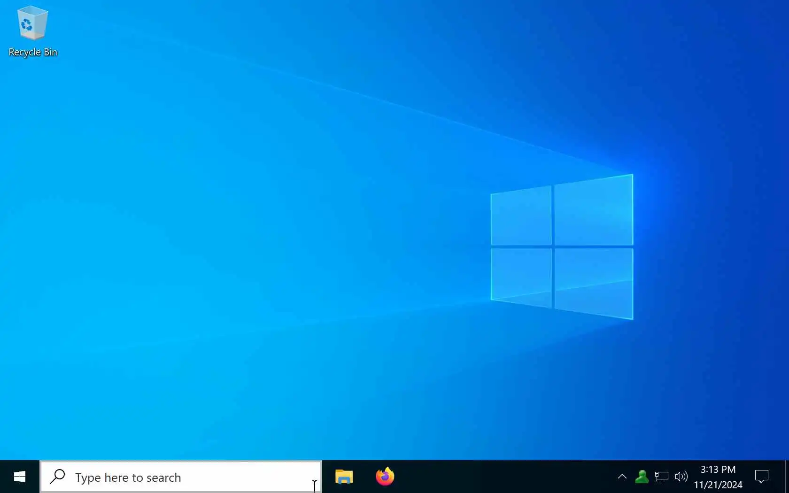The image size is (789, 493).
Task: Open the network status tray icon
Action: coord(661,477)
